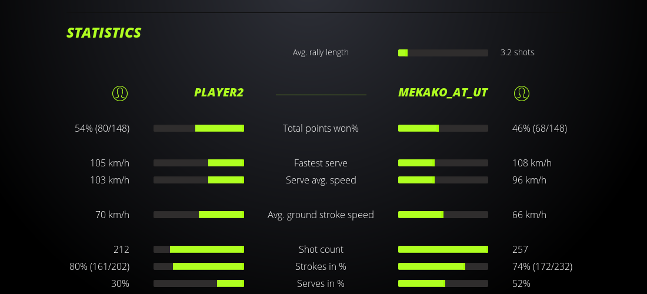Click PLAYER2's total points won bar

[199, 128]
